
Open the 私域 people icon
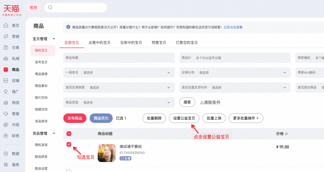coord(6,59)
